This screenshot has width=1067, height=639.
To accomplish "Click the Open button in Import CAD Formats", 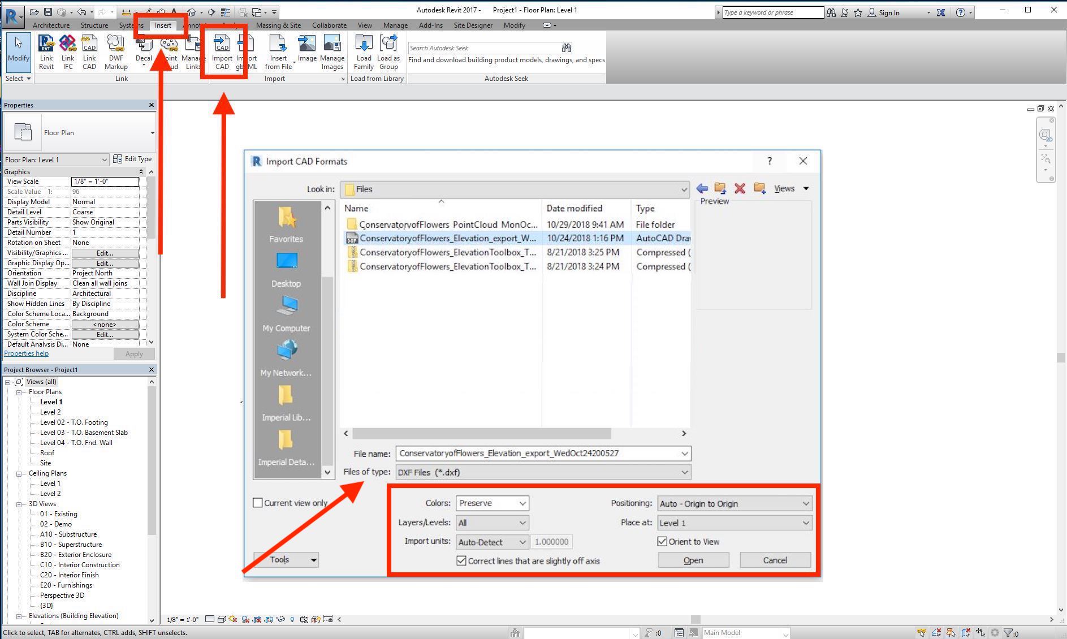I will (x=693, y=560).
